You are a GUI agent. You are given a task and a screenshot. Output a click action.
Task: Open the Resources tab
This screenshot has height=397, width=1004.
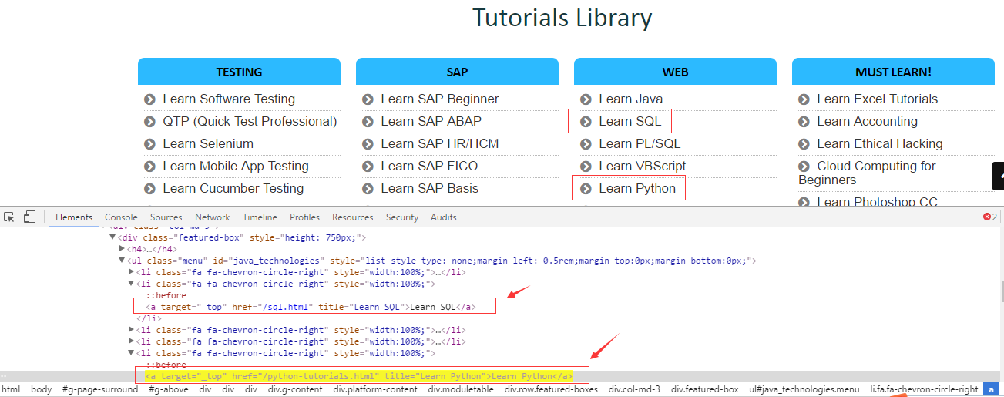click(x=353, y=217)
